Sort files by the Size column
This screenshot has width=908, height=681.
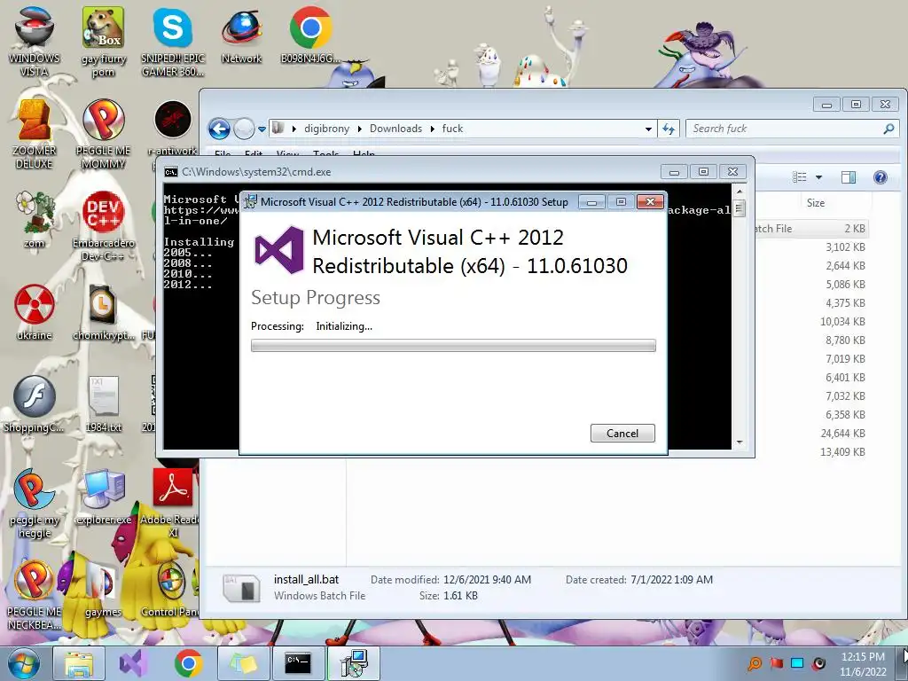pyautogui.click(x=816, y=203)
